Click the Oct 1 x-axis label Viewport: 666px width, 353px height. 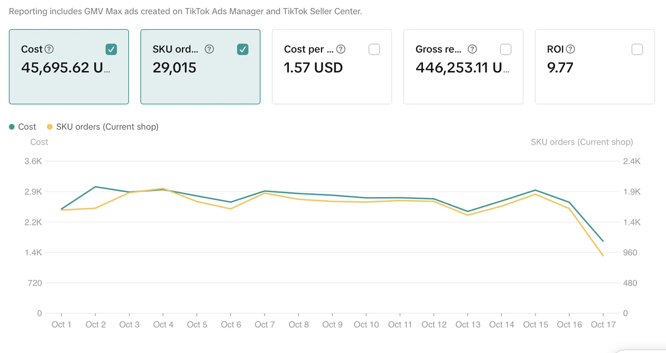click(62, 325)
